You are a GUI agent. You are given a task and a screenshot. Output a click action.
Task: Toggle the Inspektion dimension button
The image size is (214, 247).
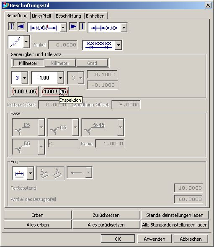click(x=55, y=92)
